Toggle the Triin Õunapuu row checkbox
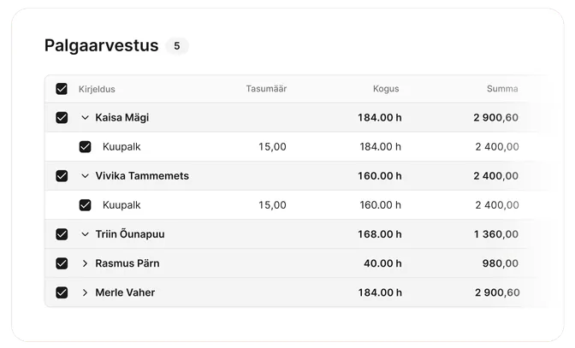The image size is (575, 348). [62, 234]
